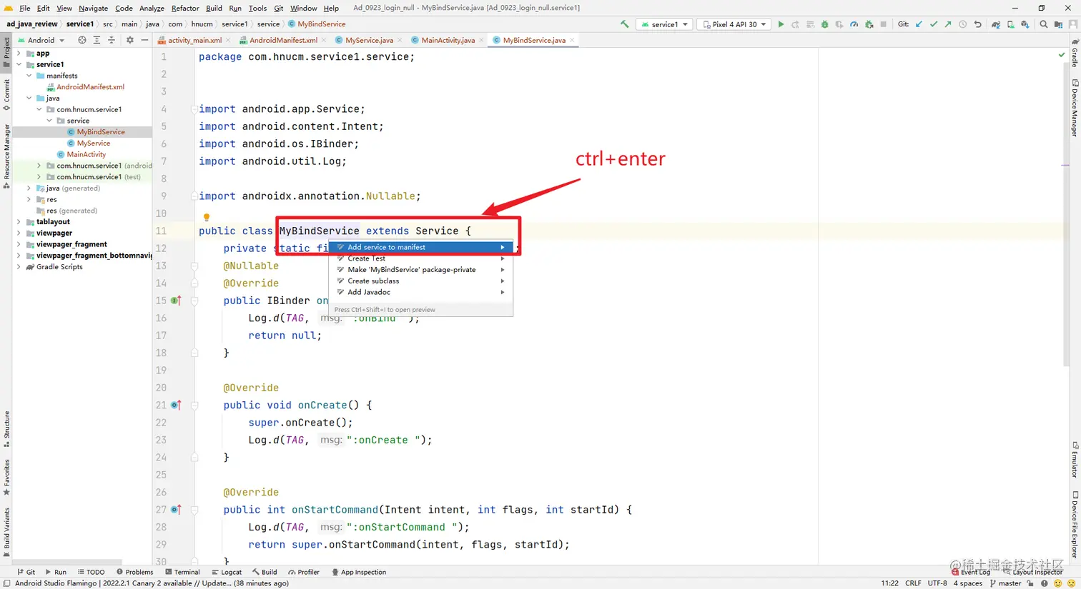
Task: Click Attach Debugger to Android Process icon
Action: click(869, 24)
